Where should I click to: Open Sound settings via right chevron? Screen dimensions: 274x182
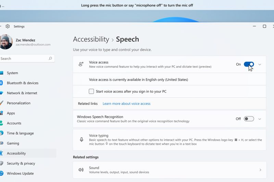click(260, 170)
